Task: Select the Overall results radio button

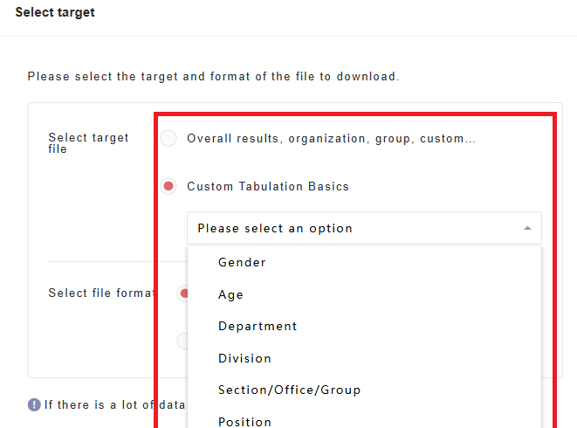Action: coord(168,138)
